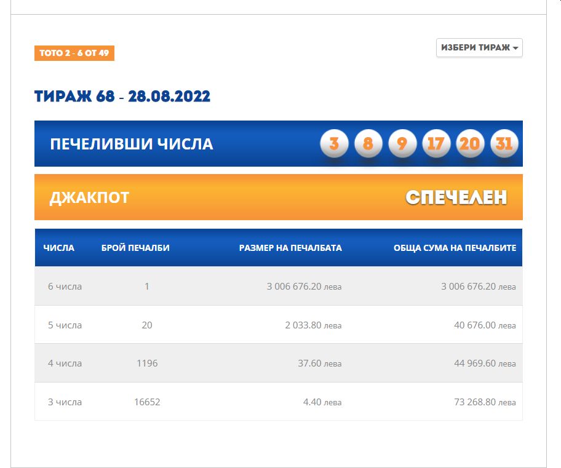The width and height of the screenshot is (561, 468).
Task: Click prize size 4.40 лева
Action: coord(322,402)
